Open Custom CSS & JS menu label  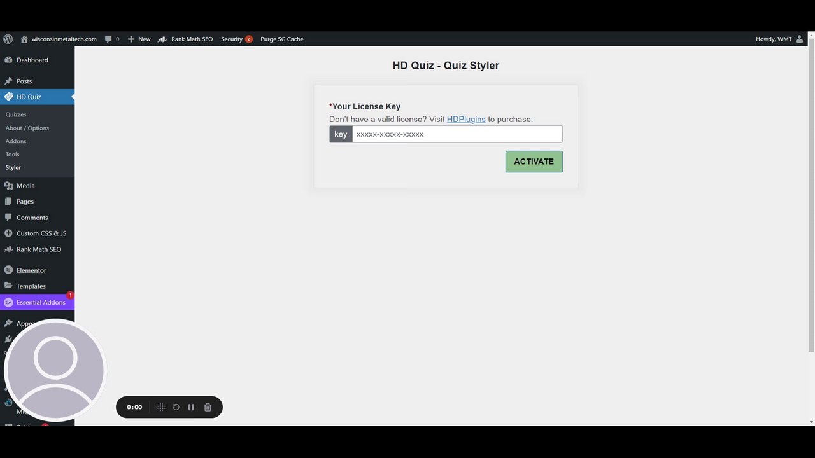click(41, 233)
